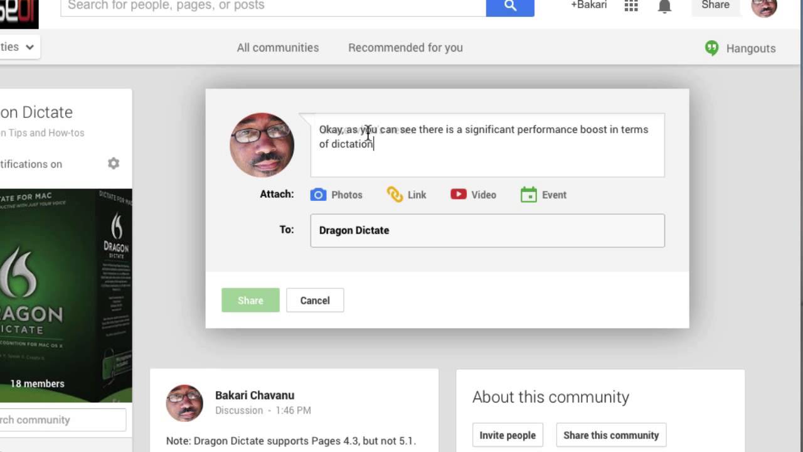The image size is (803, 452).
Task: Click the Invite people button
Action: [x=508, y=435]
